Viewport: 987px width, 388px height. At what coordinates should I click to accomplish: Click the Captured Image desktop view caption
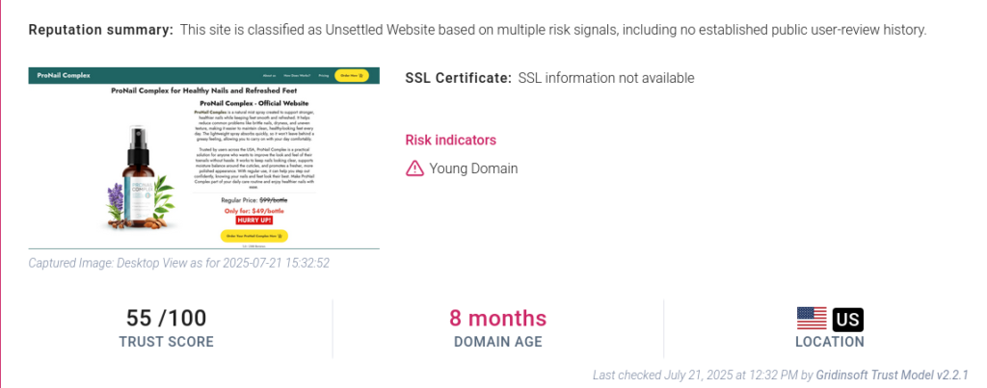(x=178, y=262)
